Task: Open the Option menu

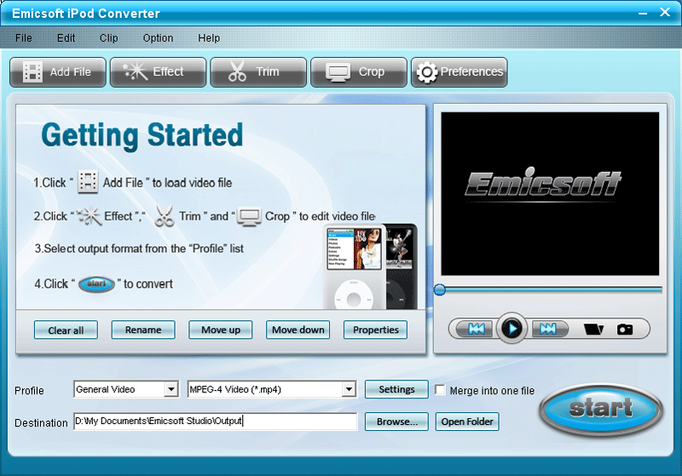Action: (158, 38)
